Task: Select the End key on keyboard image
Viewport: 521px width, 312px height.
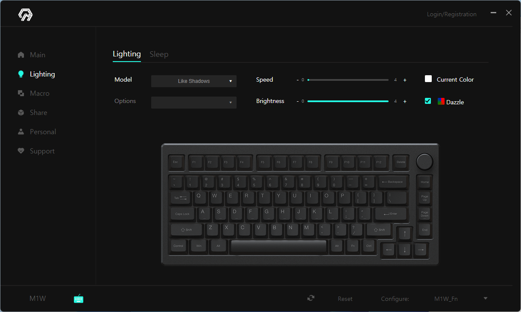Action: click(424, 230)
